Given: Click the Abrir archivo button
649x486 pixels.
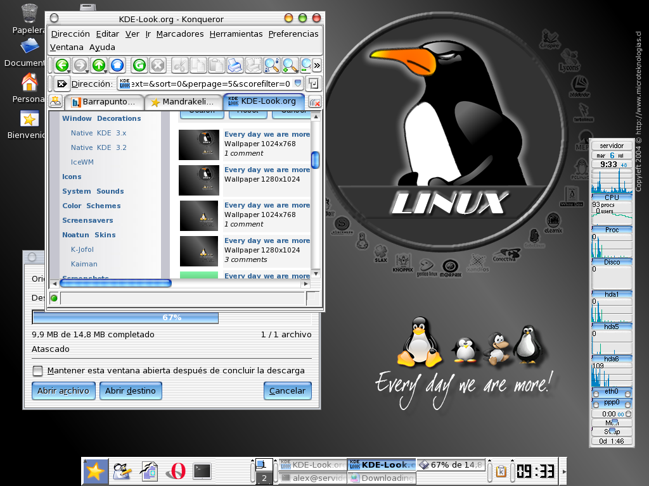Looking at the screenshot, I should pos(63,390).
